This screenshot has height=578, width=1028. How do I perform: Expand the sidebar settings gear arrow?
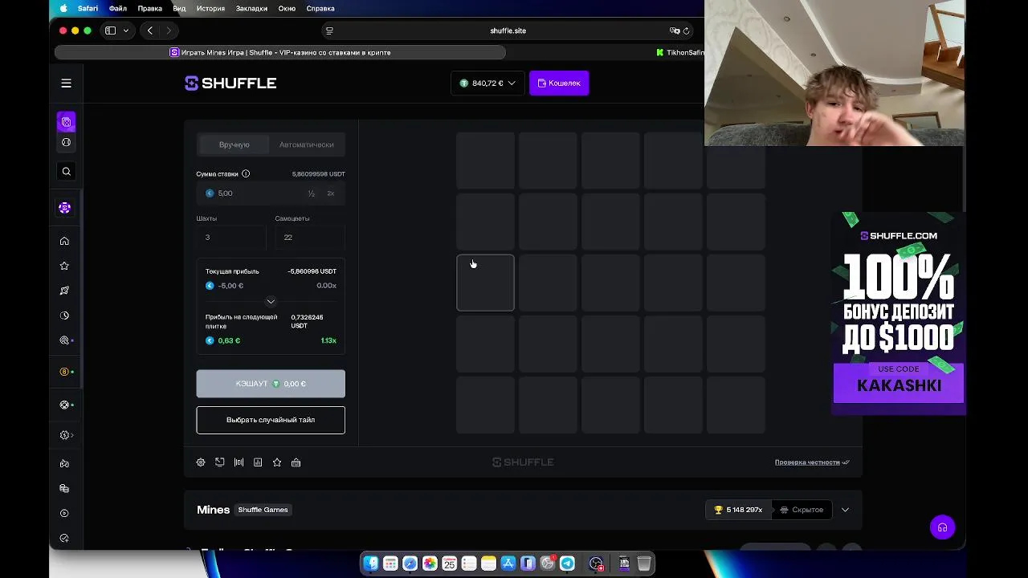[x=67, y=435]
